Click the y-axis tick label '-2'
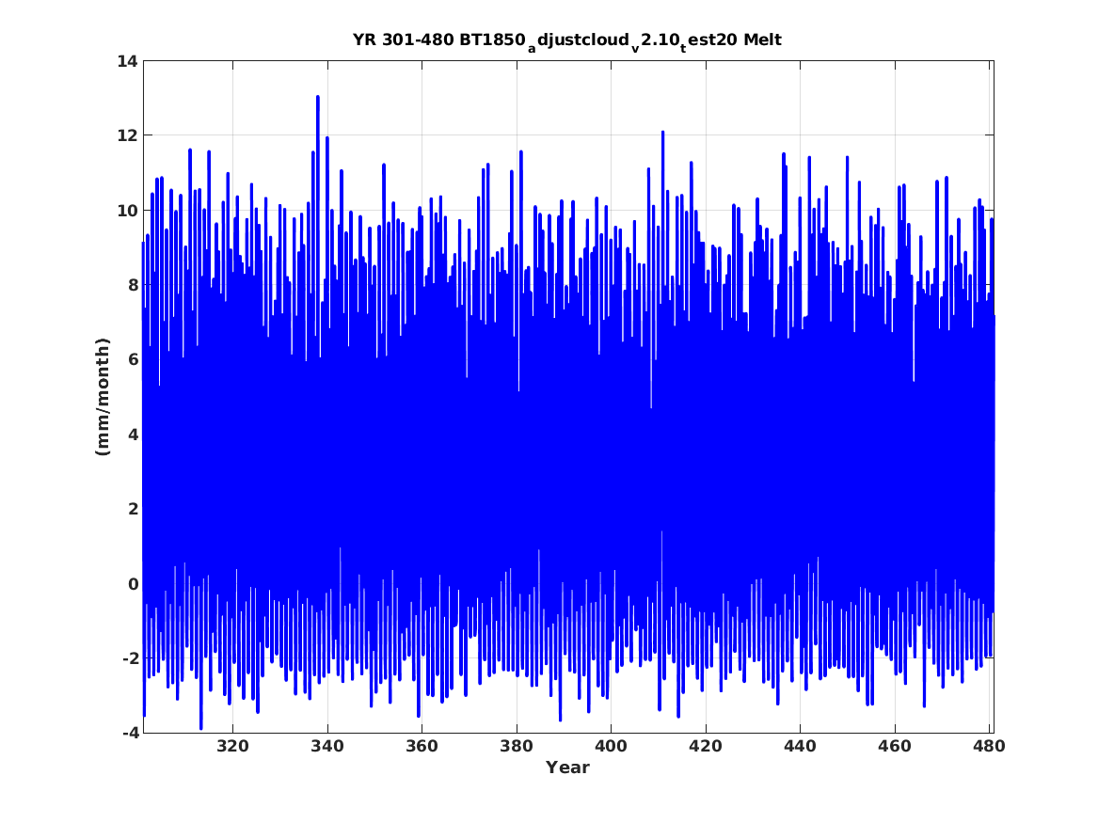 [130, 658]
